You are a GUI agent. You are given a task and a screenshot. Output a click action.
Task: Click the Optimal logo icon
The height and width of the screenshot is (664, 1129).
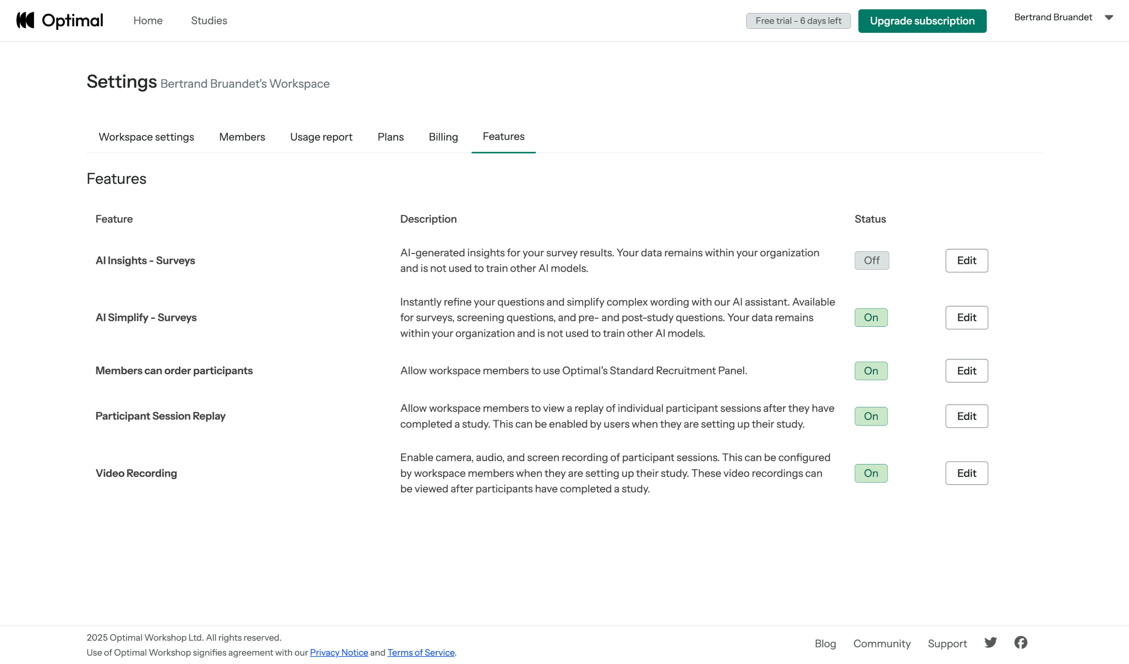pos(25,20)
